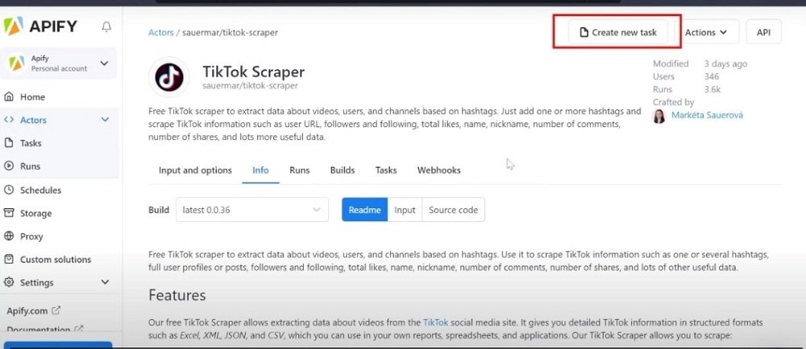
Task: Click the Custom solutions monitor icon
Action: click(x=9, y=259)
